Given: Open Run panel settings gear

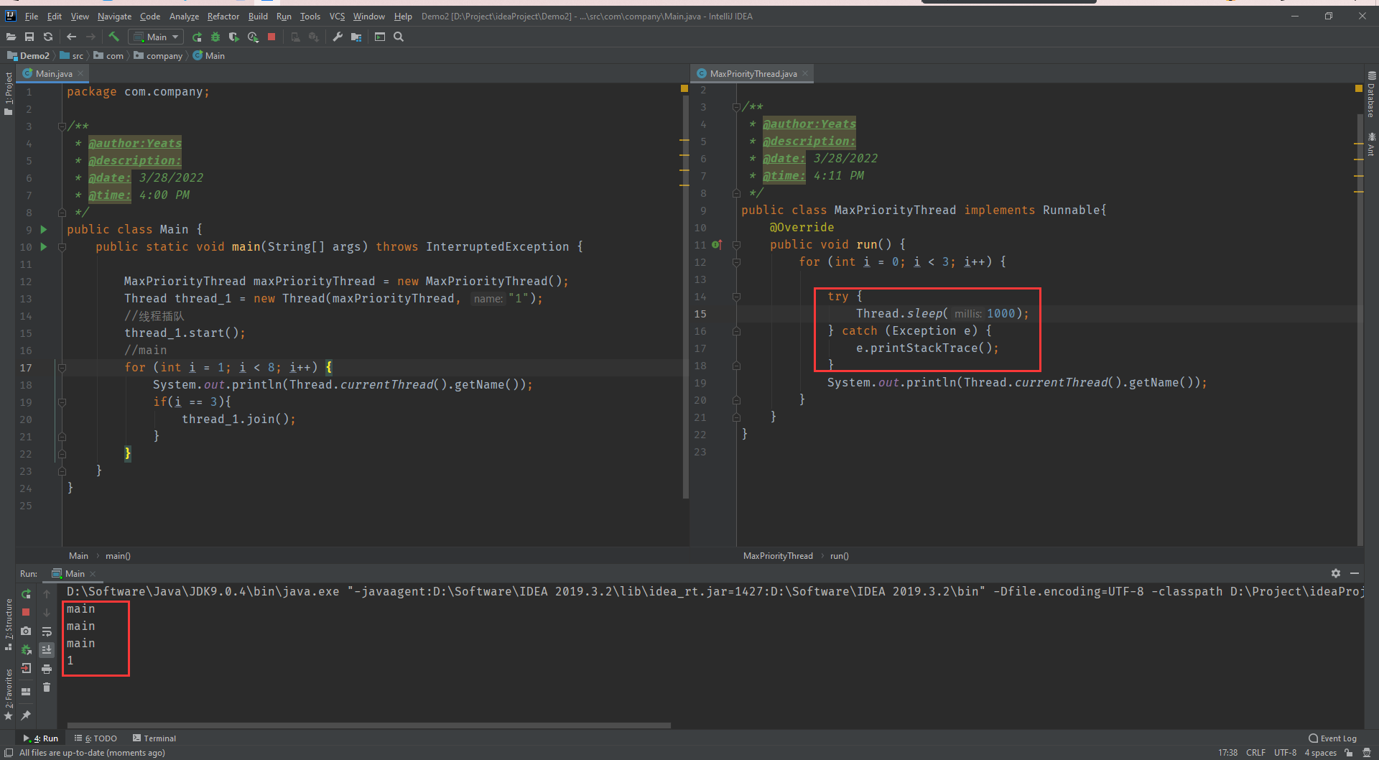Looking at the screenshot, I should coord(1335,573).
